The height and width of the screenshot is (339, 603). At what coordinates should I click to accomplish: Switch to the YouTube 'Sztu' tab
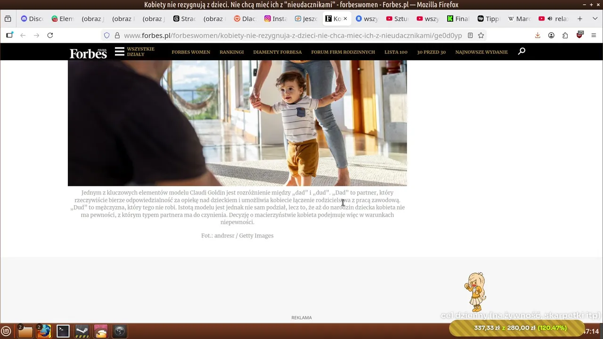[397, 19]
